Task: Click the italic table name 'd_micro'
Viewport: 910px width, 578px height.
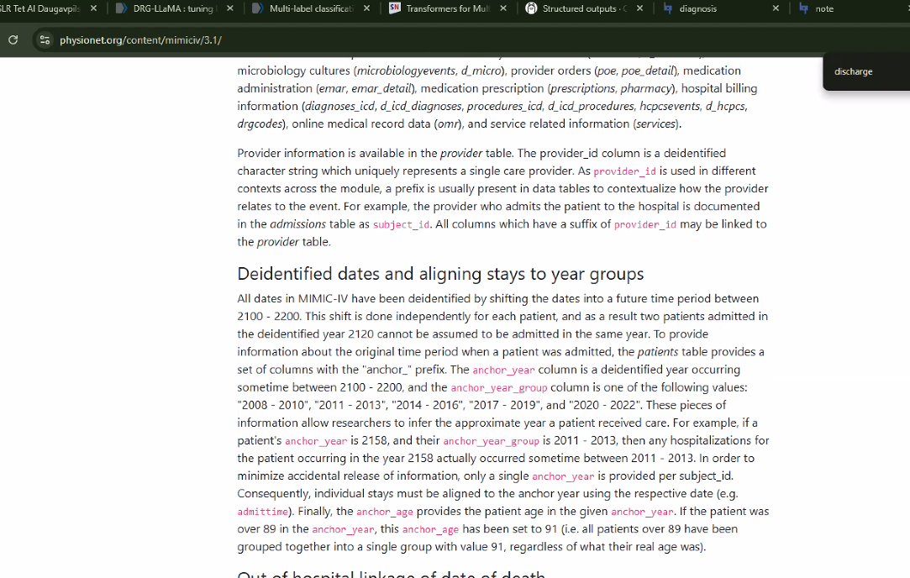Action: tap(481, 71)
